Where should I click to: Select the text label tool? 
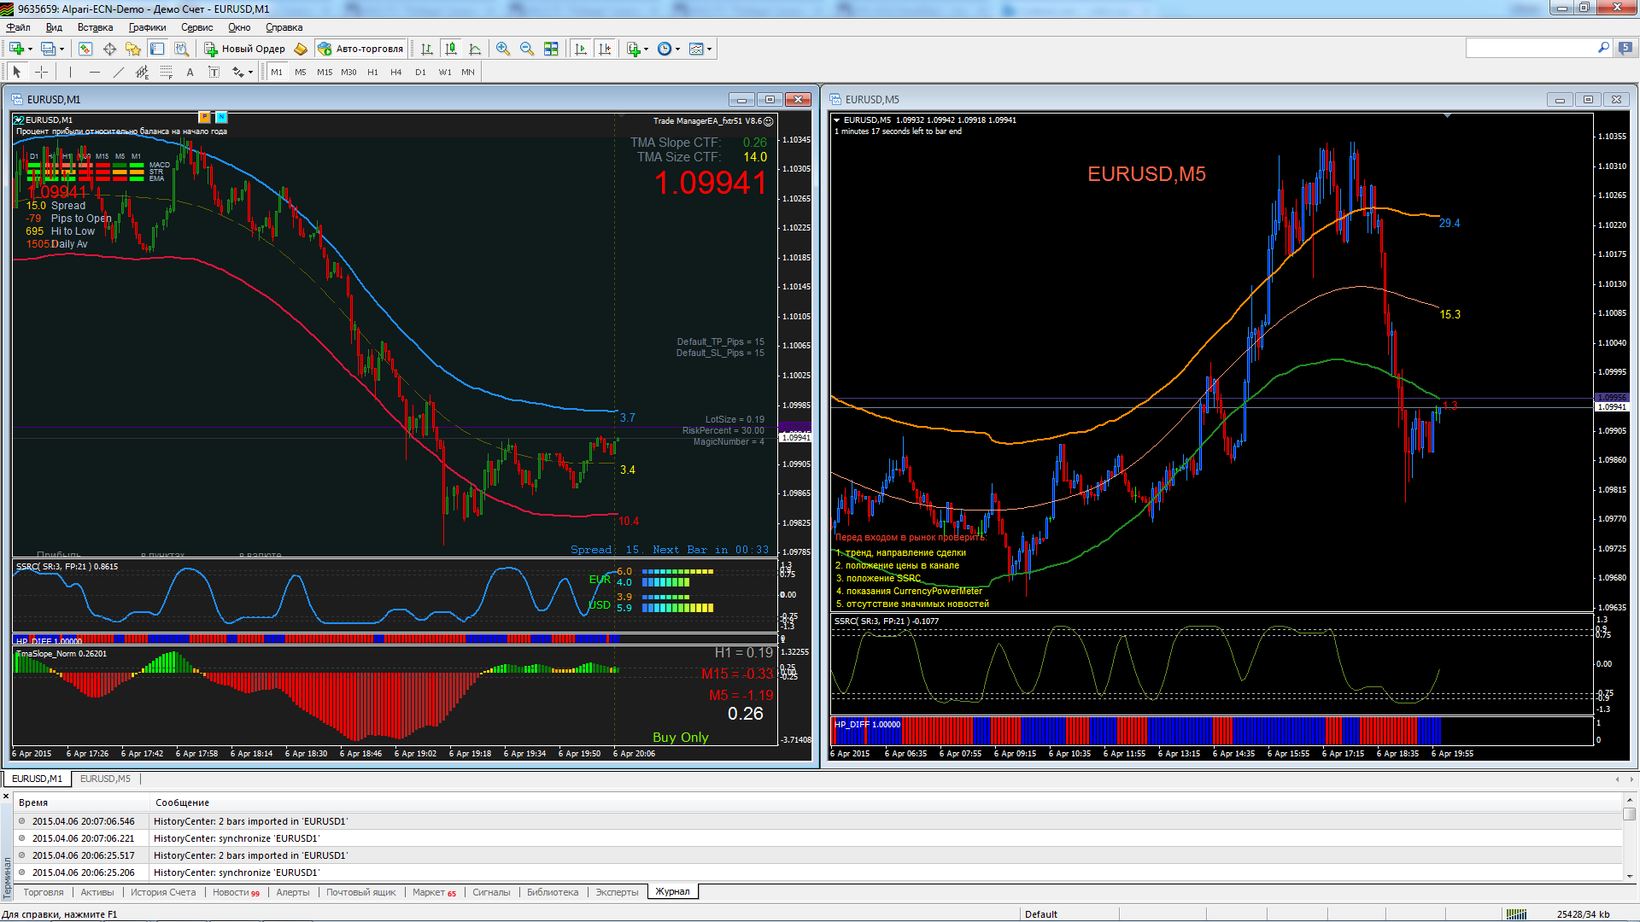[x=214, y=72]
